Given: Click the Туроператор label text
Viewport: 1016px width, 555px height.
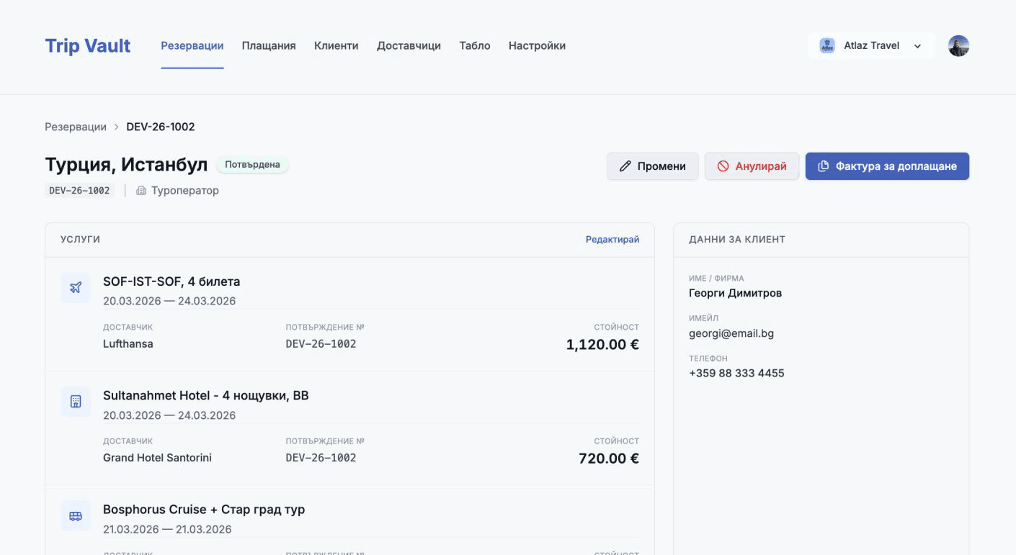Looking at the screenshot, I should tap(185, 191).
